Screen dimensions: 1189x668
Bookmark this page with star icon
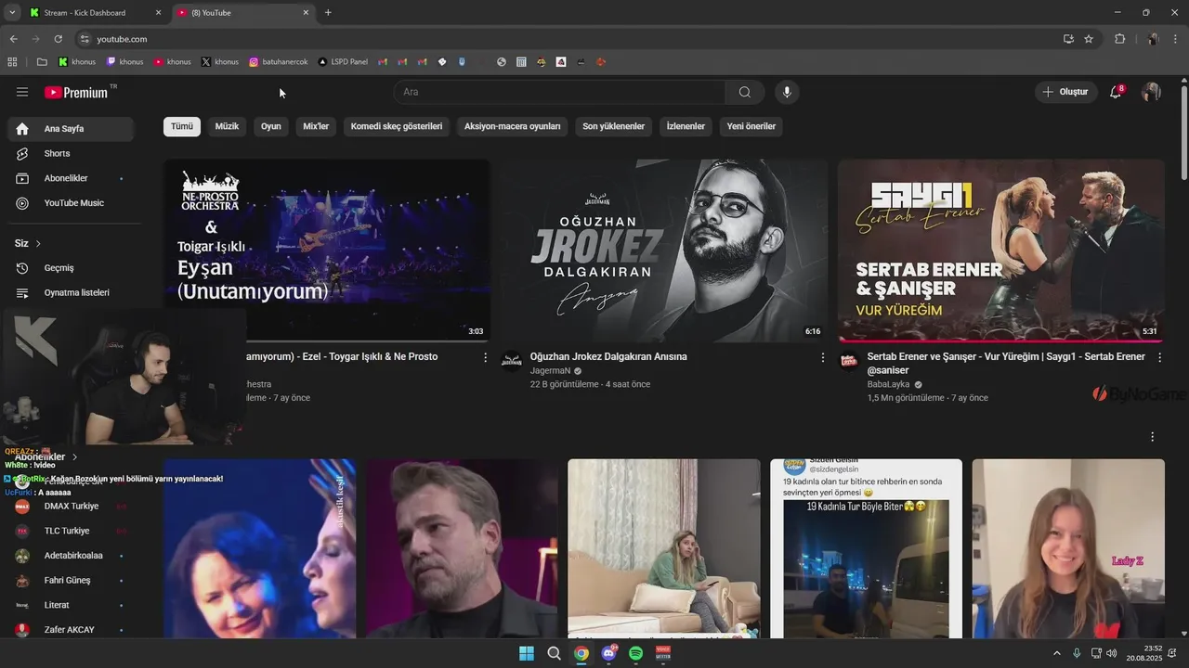click(x=1089, y=39)
